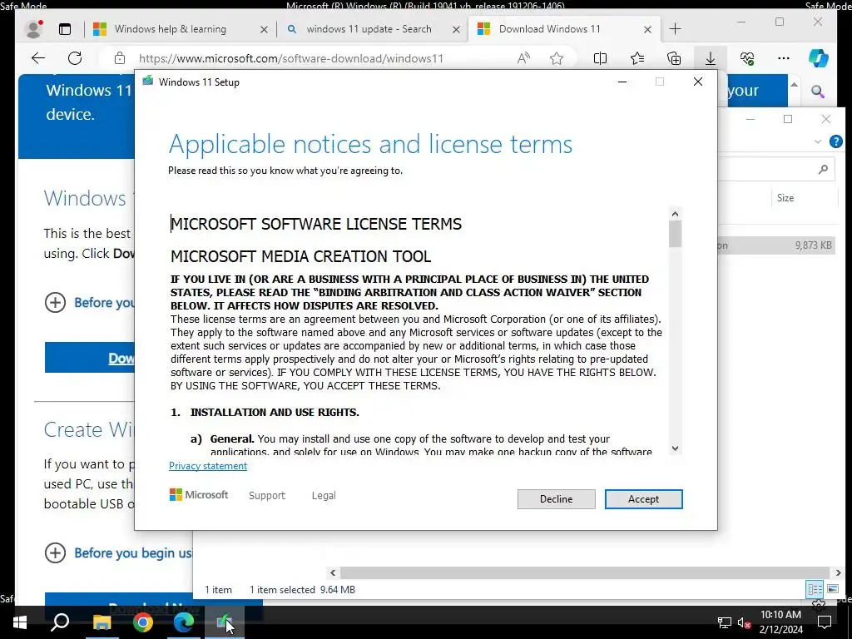Open Browser essentials heart icon
Viewport: 852px width, 639px height.
[x=747, y=58]
